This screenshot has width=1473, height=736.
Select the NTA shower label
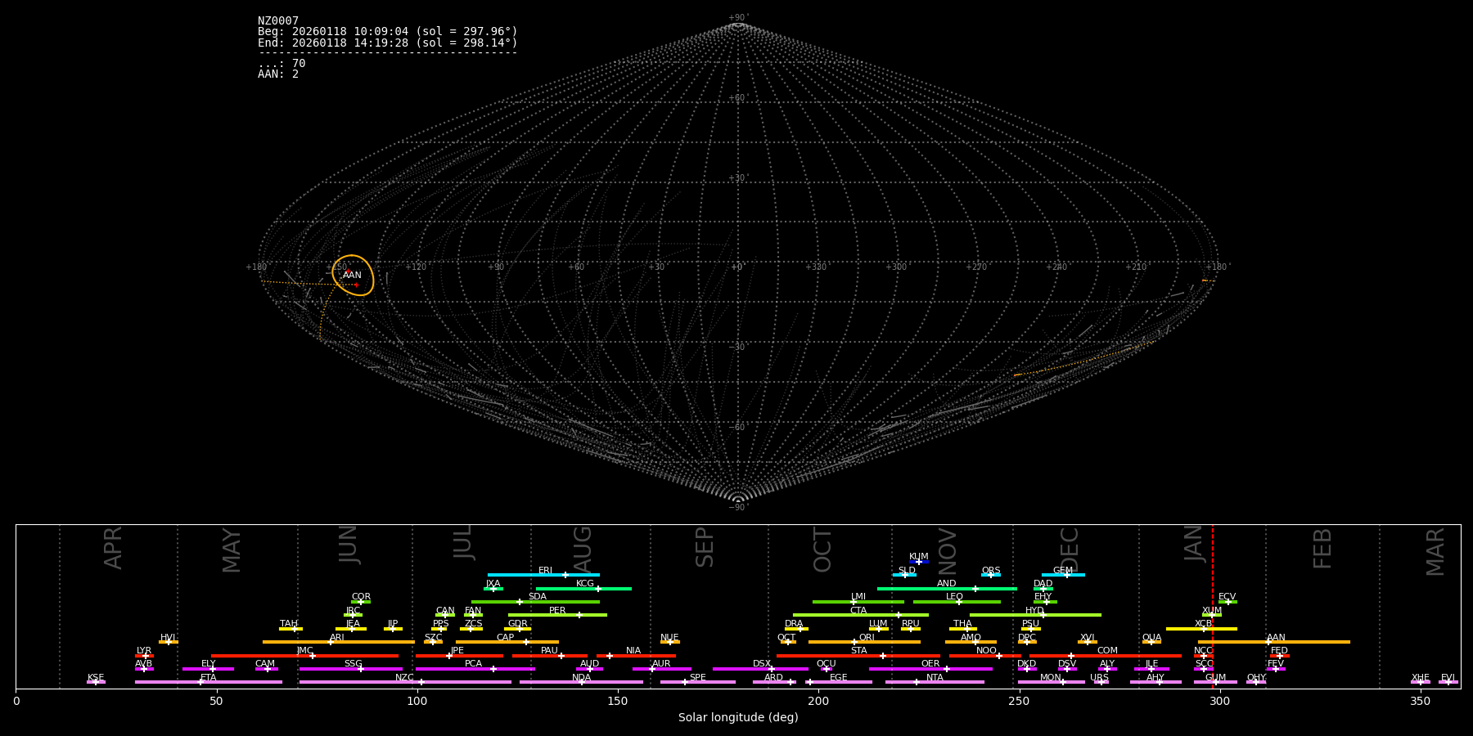[935, 678]
